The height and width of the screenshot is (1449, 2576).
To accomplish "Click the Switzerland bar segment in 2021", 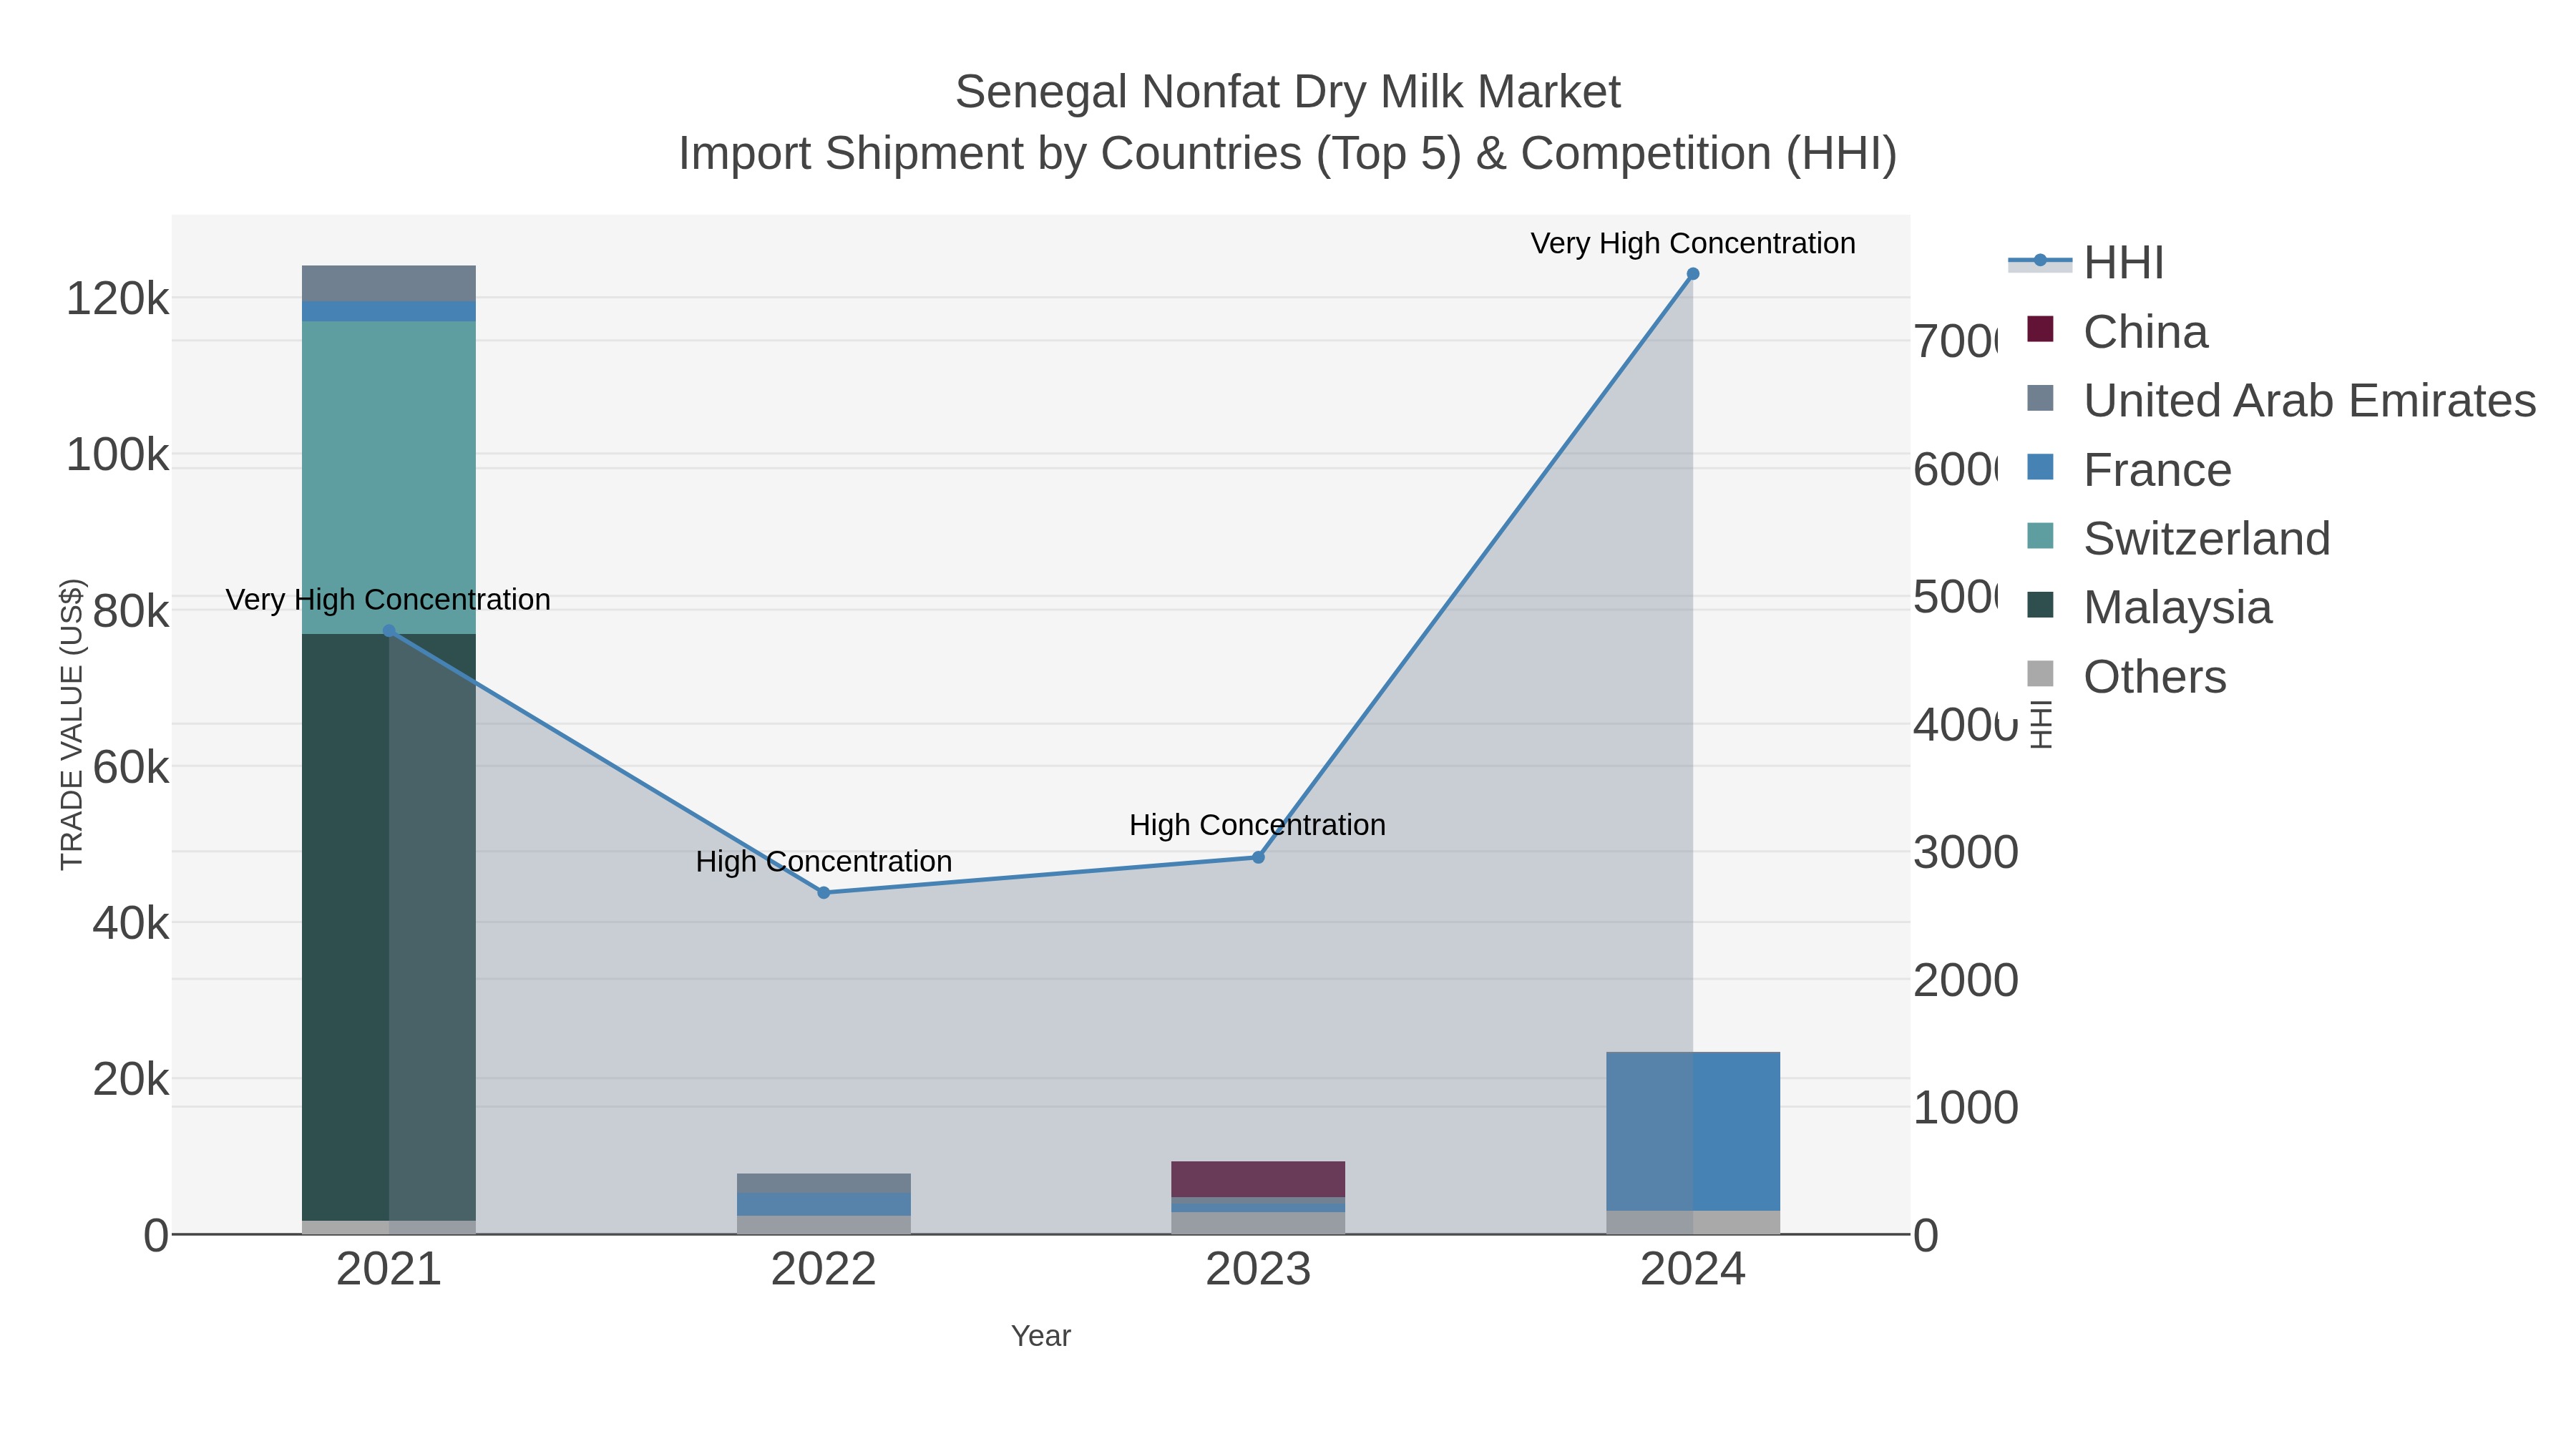I will pyautogui.click(x=389, y=478).
